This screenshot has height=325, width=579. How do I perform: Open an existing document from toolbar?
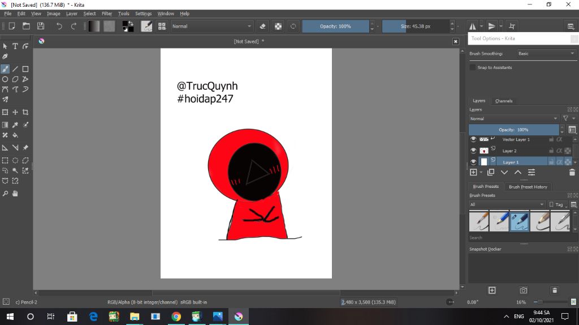(x=26, y=26)
